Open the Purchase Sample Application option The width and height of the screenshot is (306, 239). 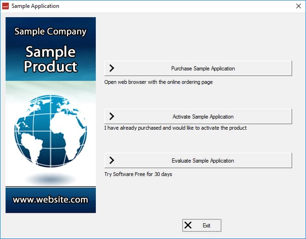203,68
